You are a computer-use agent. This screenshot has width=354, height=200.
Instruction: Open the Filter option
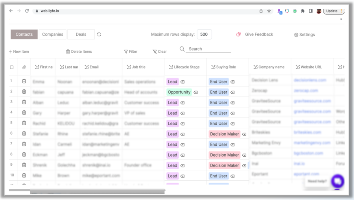(x=131, y=52)
